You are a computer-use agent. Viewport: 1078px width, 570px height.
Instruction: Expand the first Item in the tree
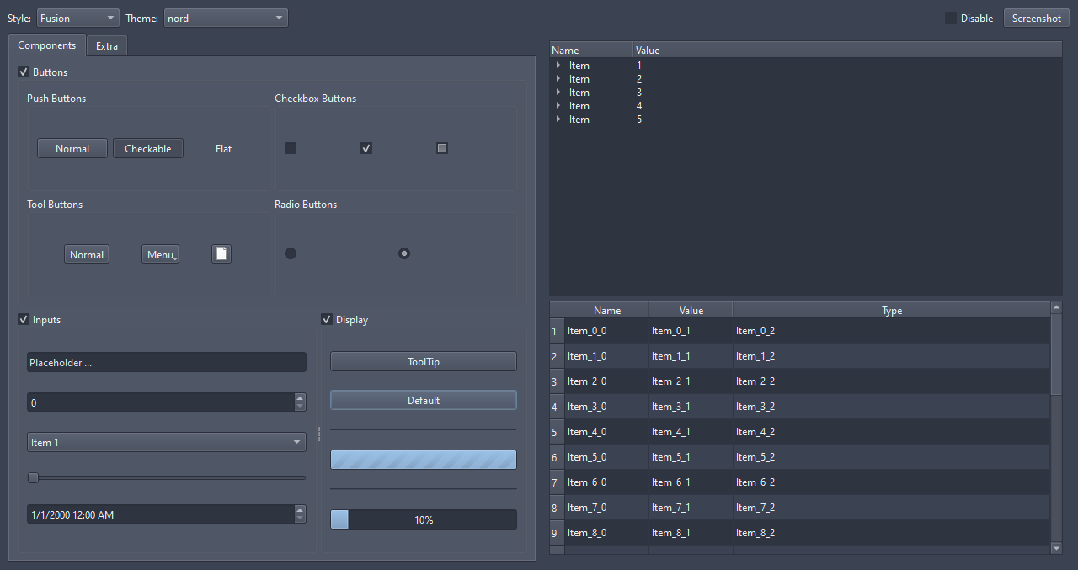(558, 65)
